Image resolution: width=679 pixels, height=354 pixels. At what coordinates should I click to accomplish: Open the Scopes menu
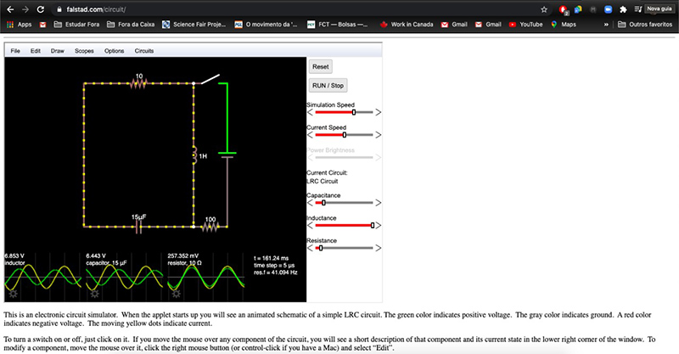(84, 51)
